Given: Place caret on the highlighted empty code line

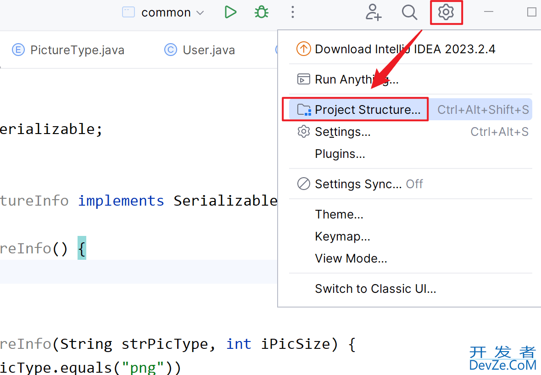Looking at the screenshot, I should [x=139, y=272].
